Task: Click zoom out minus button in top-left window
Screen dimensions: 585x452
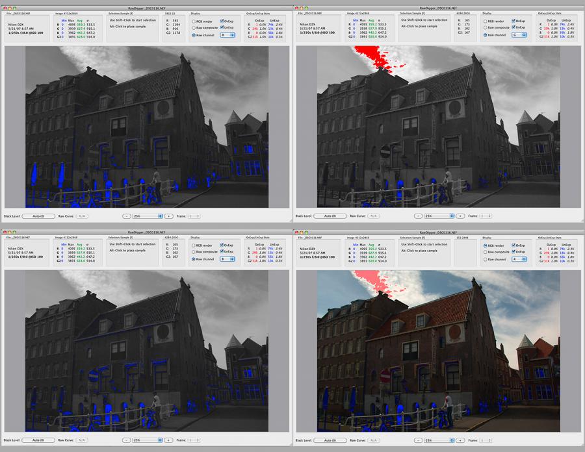Action: click(x=127, y=216)
